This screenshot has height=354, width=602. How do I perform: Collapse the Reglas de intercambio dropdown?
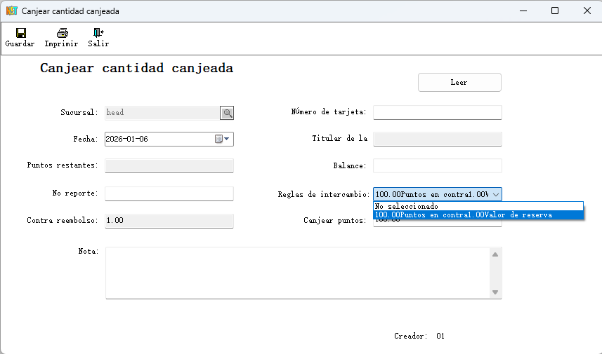pos(495,194)
